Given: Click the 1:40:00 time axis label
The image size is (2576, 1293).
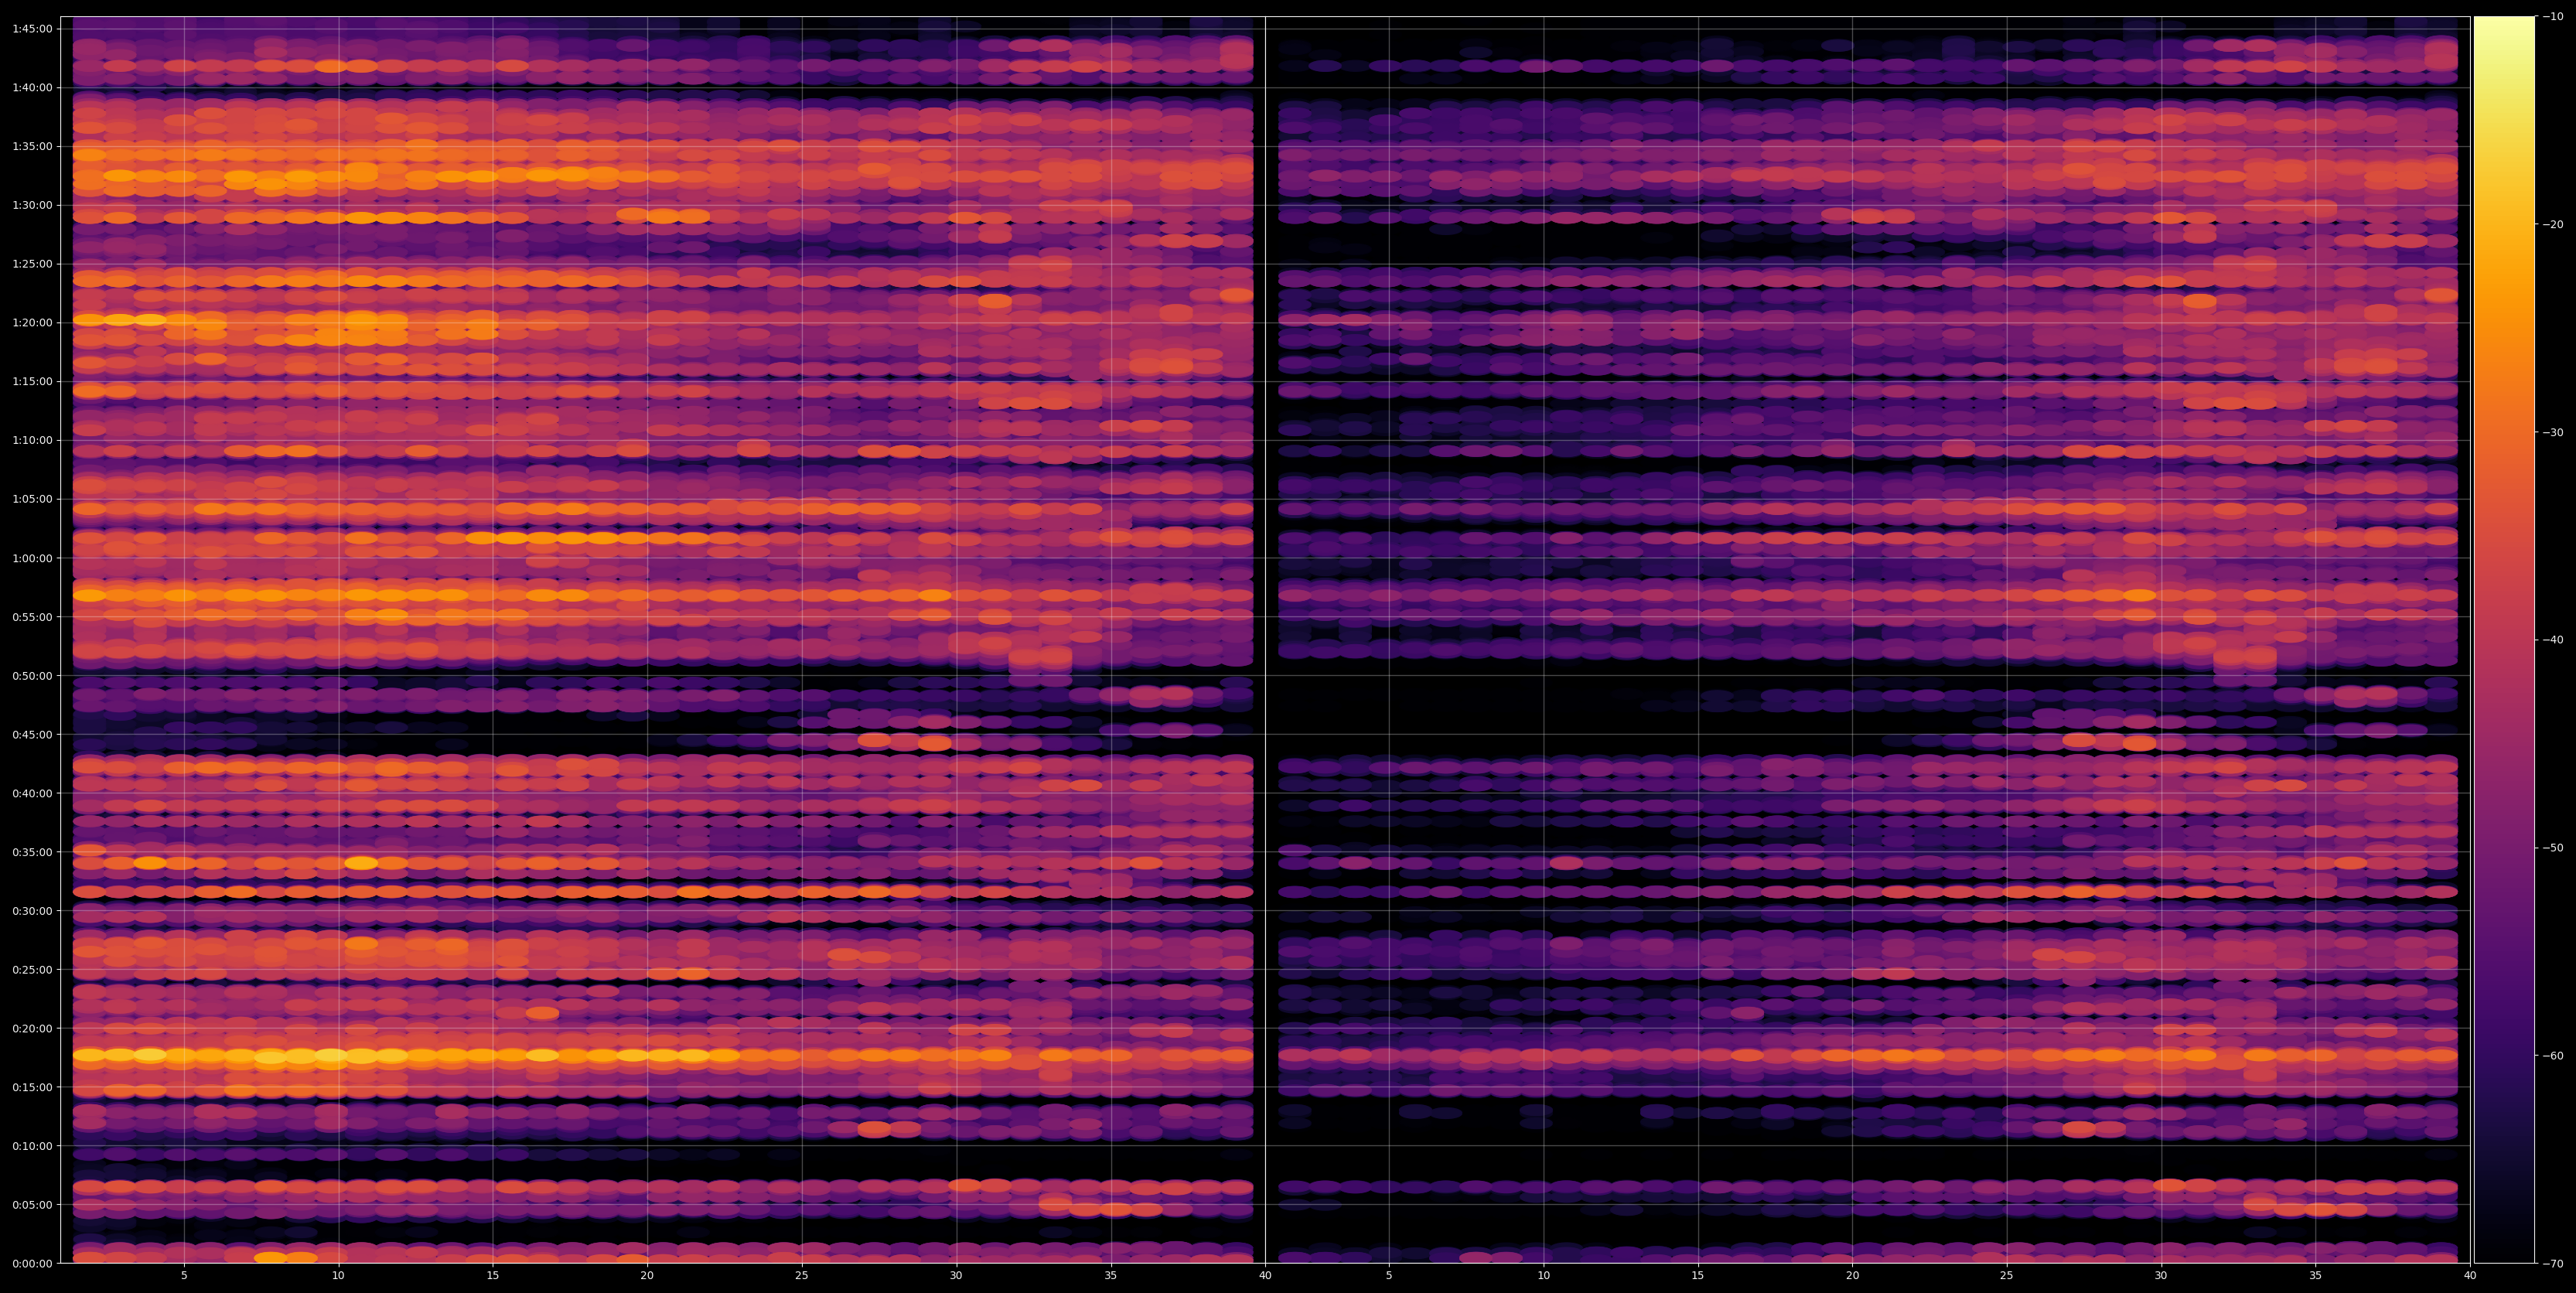Looking at the screenshot, I should (x=32, y=88).
